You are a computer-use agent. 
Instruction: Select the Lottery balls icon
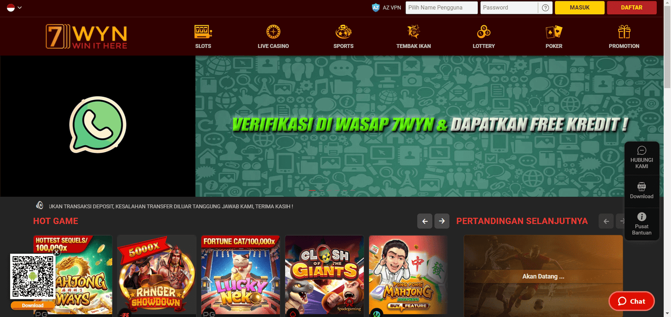484,32
